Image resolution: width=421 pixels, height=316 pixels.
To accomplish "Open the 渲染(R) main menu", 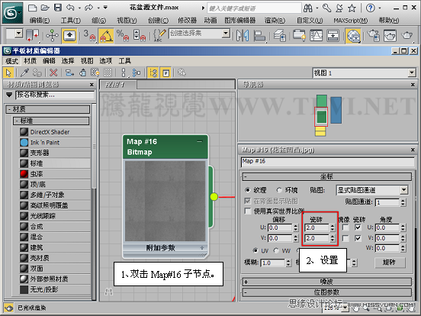I will tap(275, 21).
